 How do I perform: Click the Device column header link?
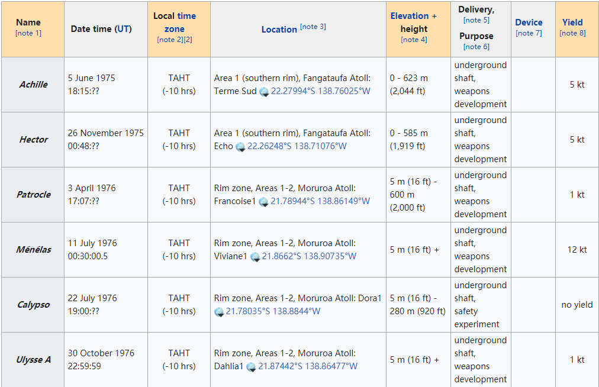pos(529,22)
